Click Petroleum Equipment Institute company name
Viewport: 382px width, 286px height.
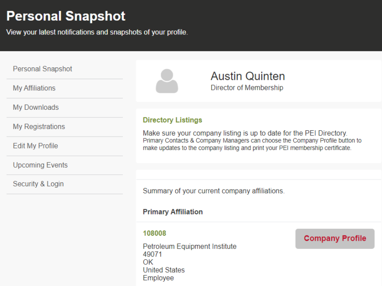190,246
